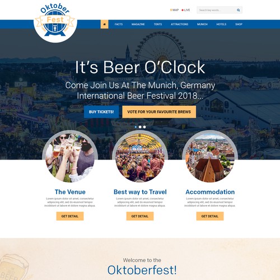
Task: Click the Buy Tickets button
Action: tap(101, 112)
